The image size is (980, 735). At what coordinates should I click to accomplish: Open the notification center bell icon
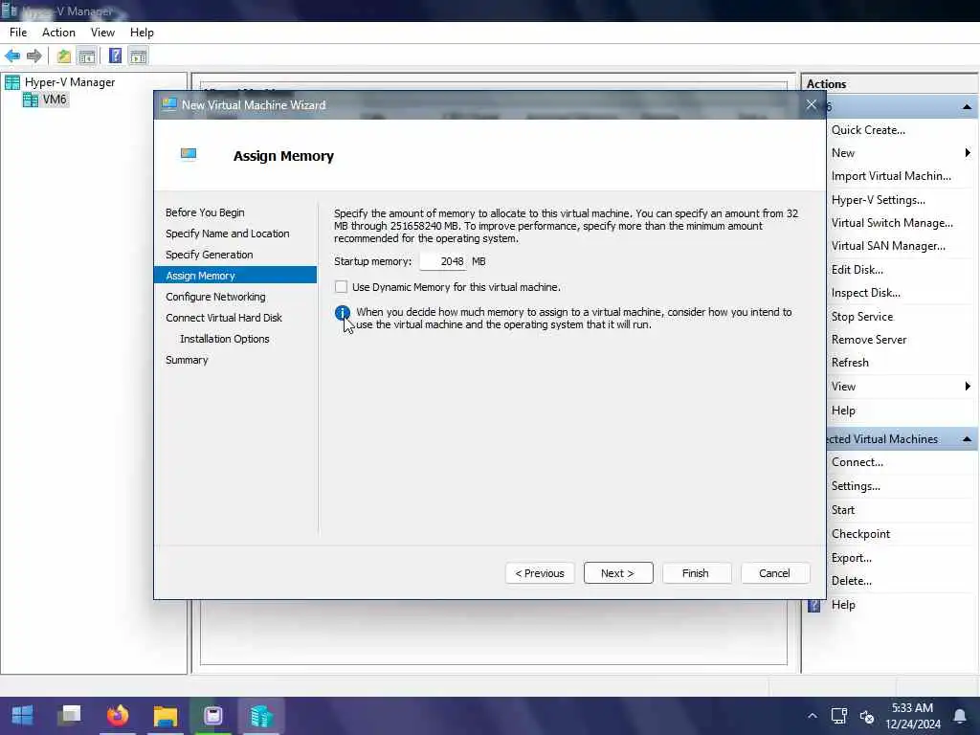(960, 716)
